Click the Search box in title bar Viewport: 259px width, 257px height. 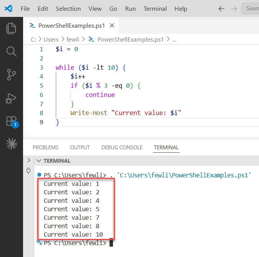251,8
